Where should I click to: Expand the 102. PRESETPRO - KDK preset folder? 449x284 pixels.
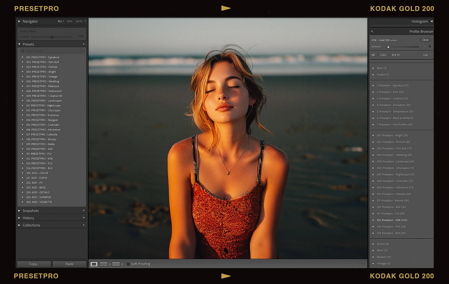pyautogui.click(x=22, y=159)
